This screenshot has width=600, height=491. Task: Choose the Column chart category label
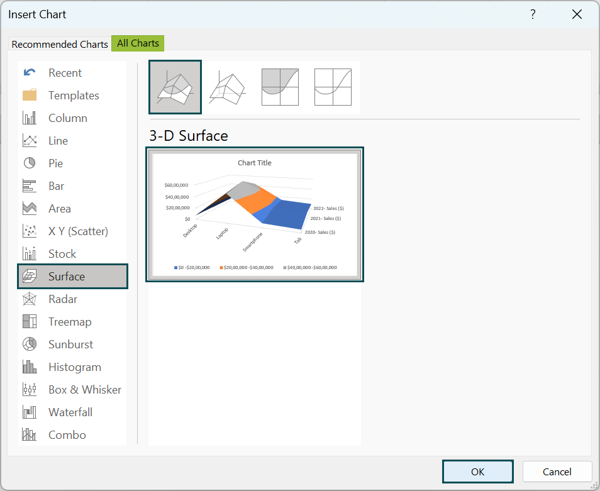point(68,118)
